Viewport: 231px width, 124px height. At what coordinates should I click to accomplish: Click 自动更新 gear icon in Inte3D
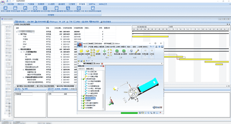[124, 51]
